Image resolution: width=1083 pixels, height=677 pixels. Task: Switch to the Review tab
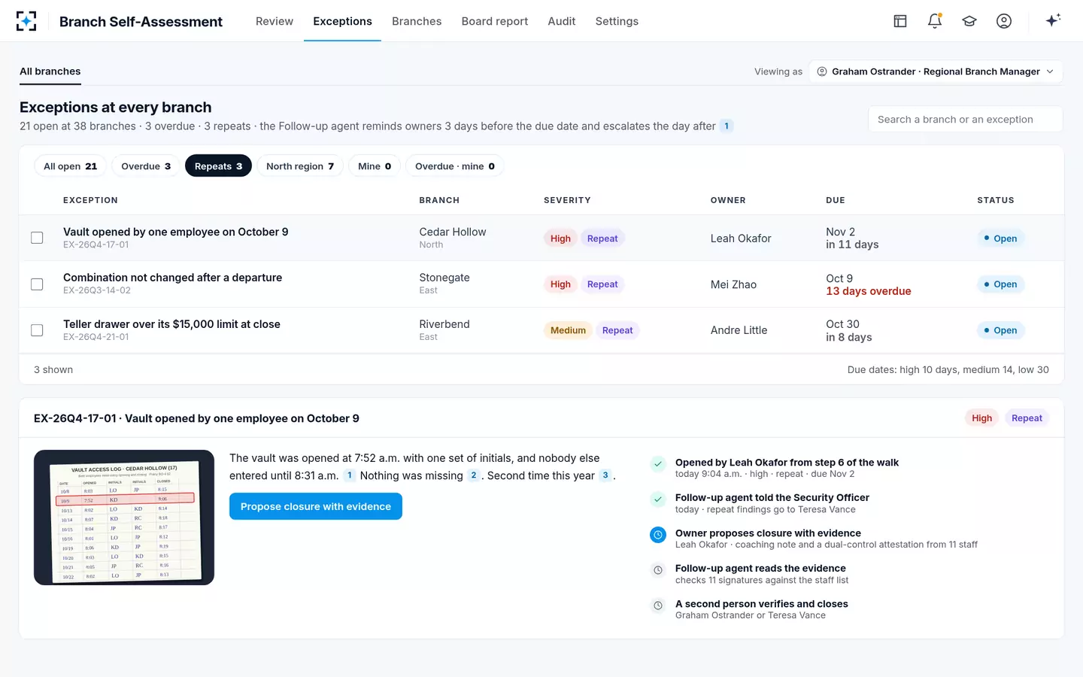275,21
